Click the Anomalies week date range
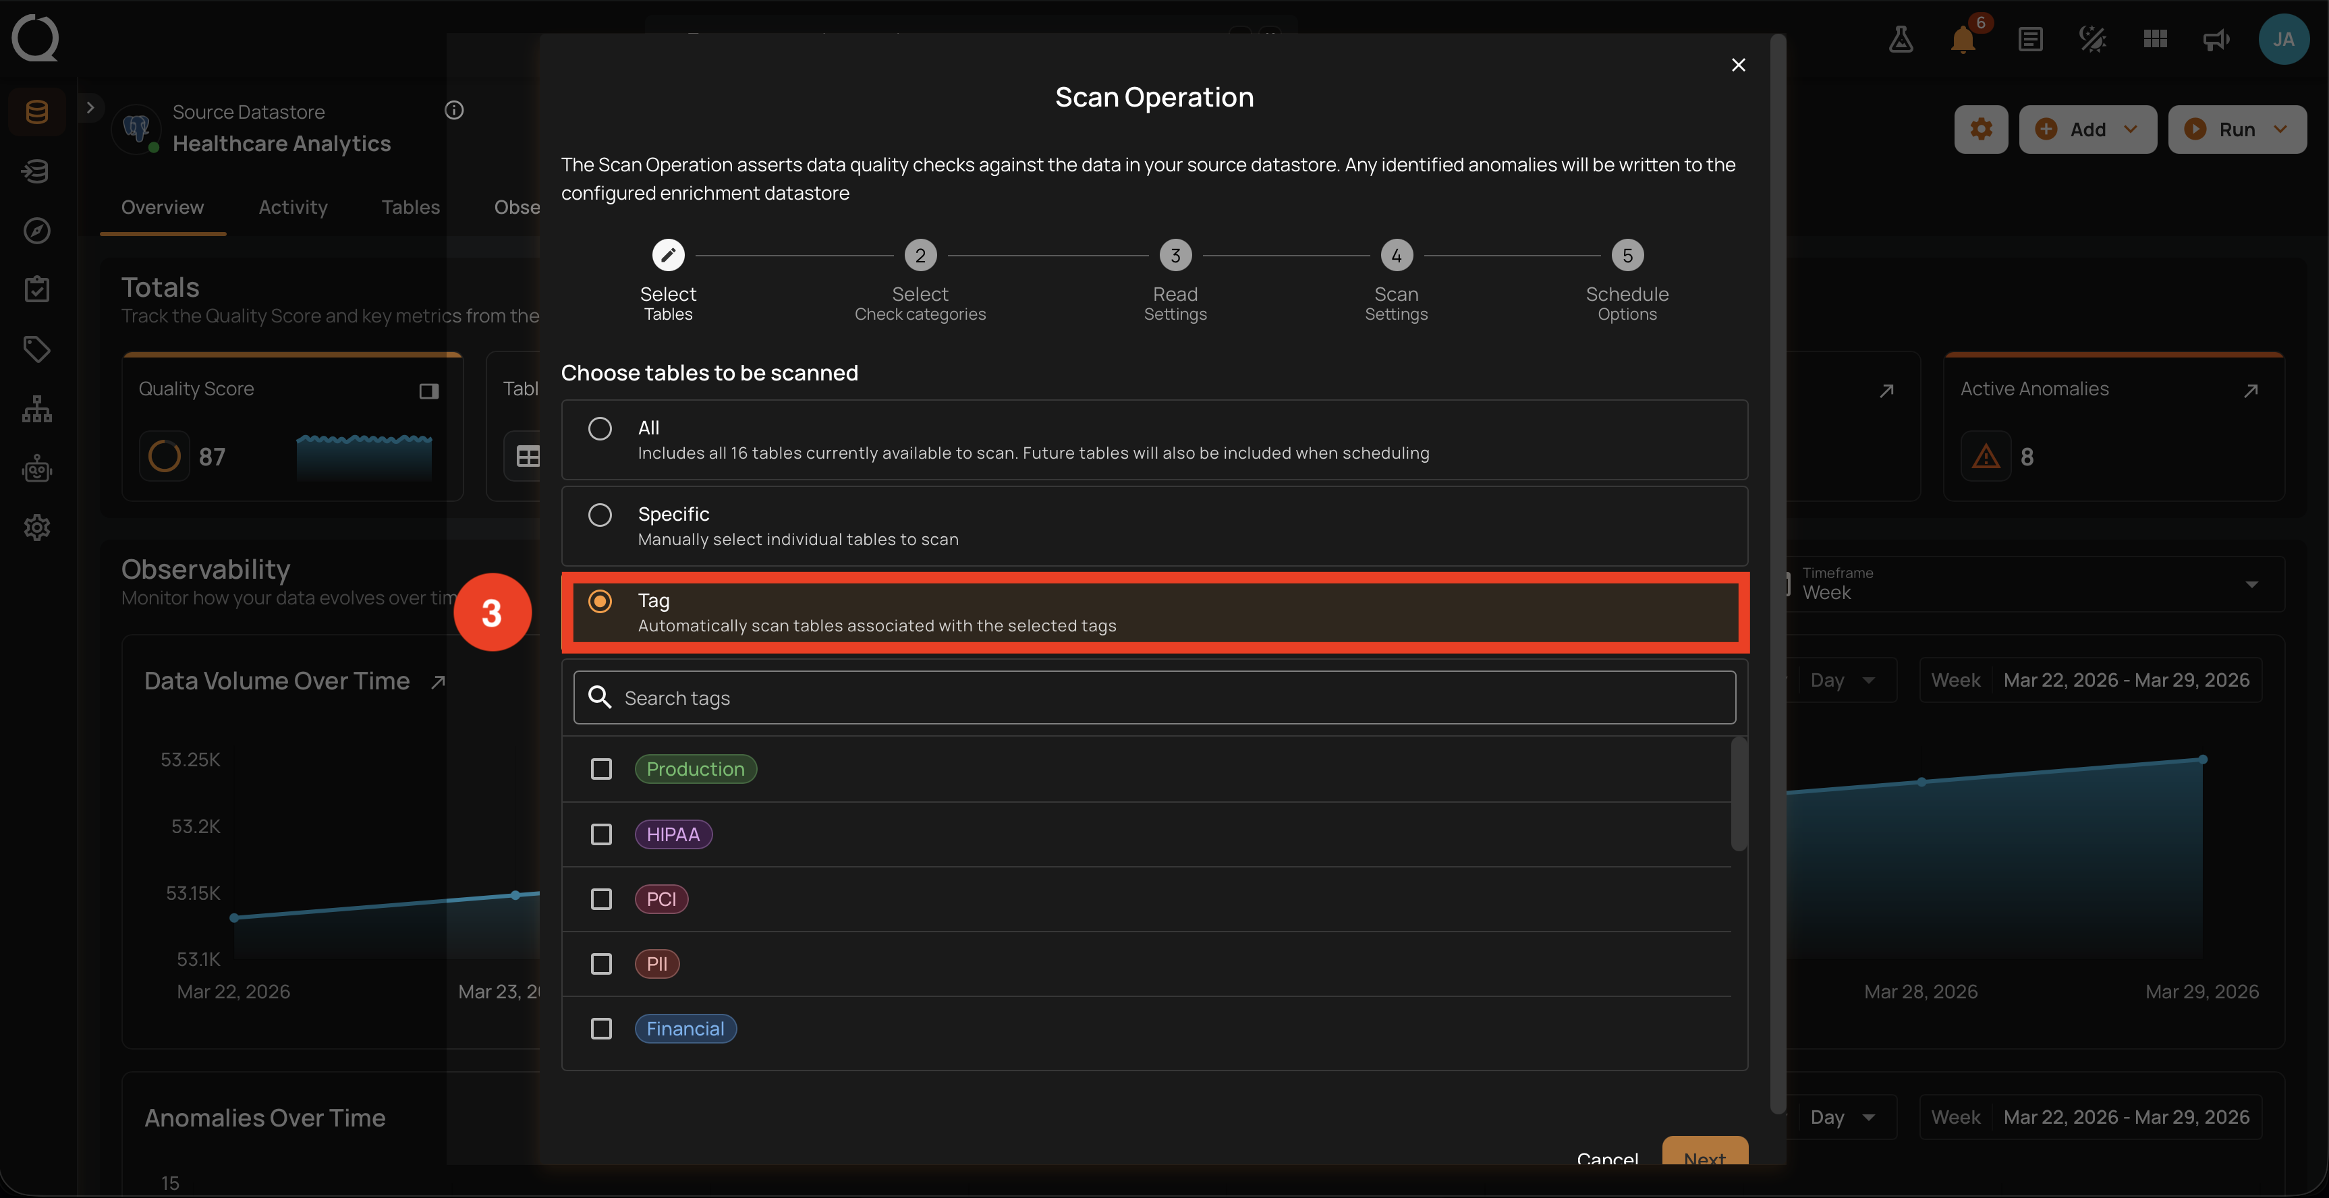 [x=2125, y=1118]
